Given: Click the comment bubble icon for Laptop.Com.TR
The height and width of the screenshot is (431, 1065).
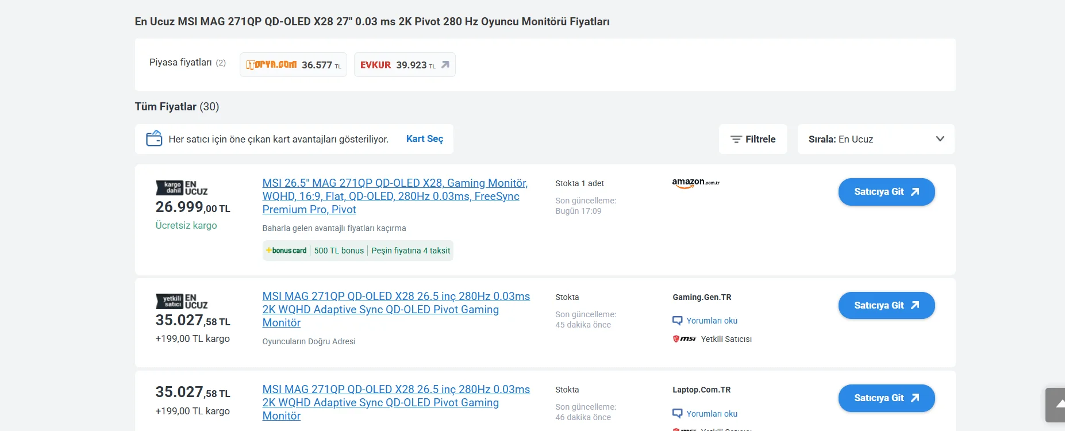Looking at the screenshot, I should pos(678,414).
